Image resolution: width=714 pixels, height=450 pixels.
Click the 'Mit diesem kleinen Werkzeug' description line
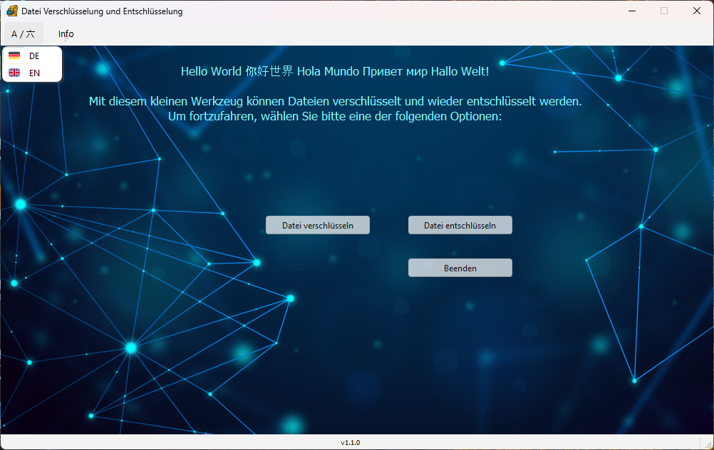click(x=335, y=101)
